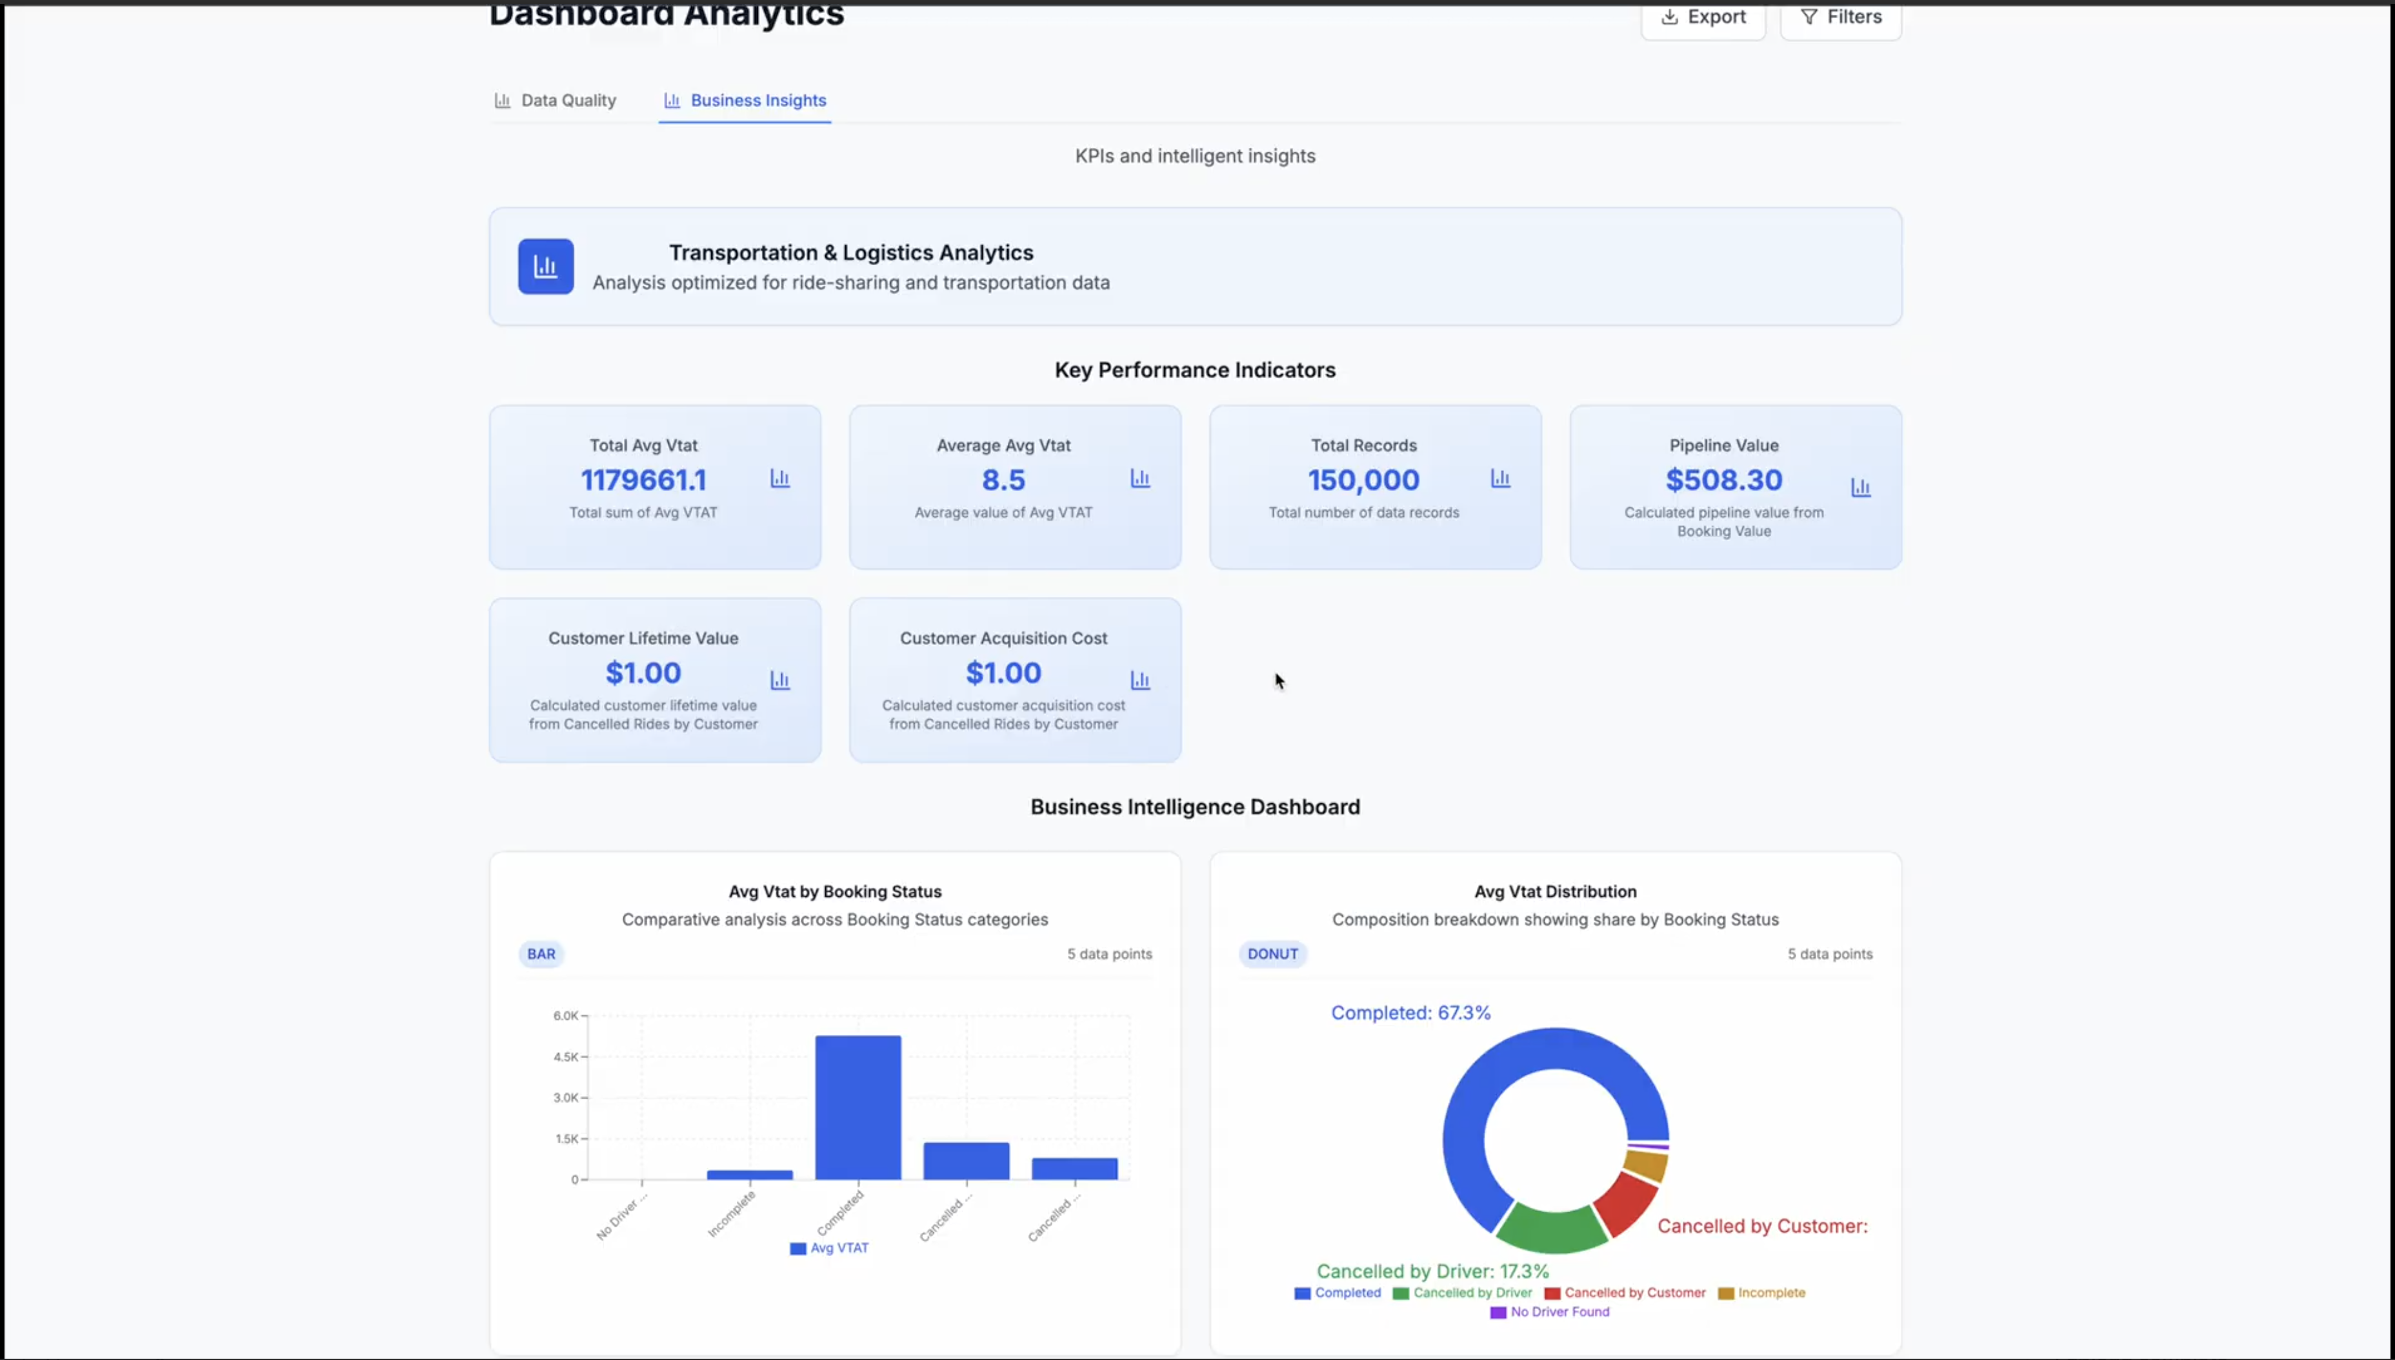This screenshot has width=2395, height=1360.
Task: Click the No Driver Found purple legend swatch
Action: click(x=1498, y=1312)
